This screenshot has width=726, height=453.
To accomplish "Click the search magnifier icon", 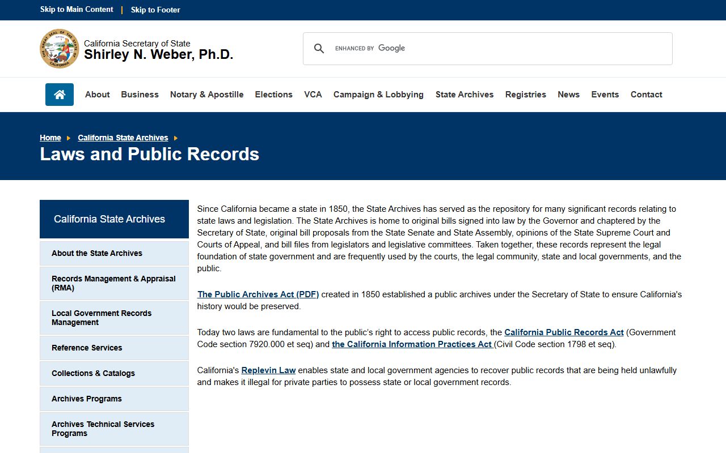I will pos(319,49).
